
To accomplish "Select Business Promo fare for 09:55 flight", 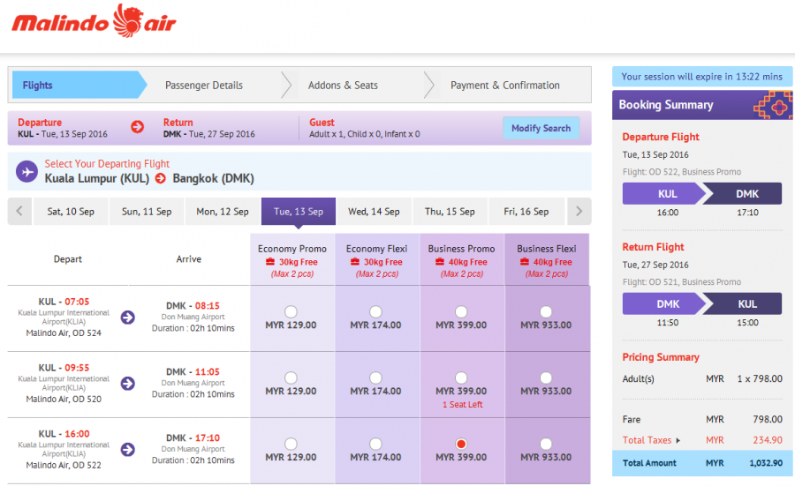I will [461, 378].
